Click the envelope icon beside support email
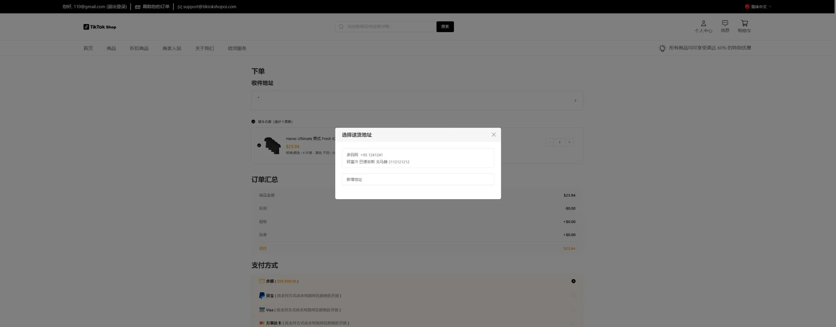 pos(180,7)
